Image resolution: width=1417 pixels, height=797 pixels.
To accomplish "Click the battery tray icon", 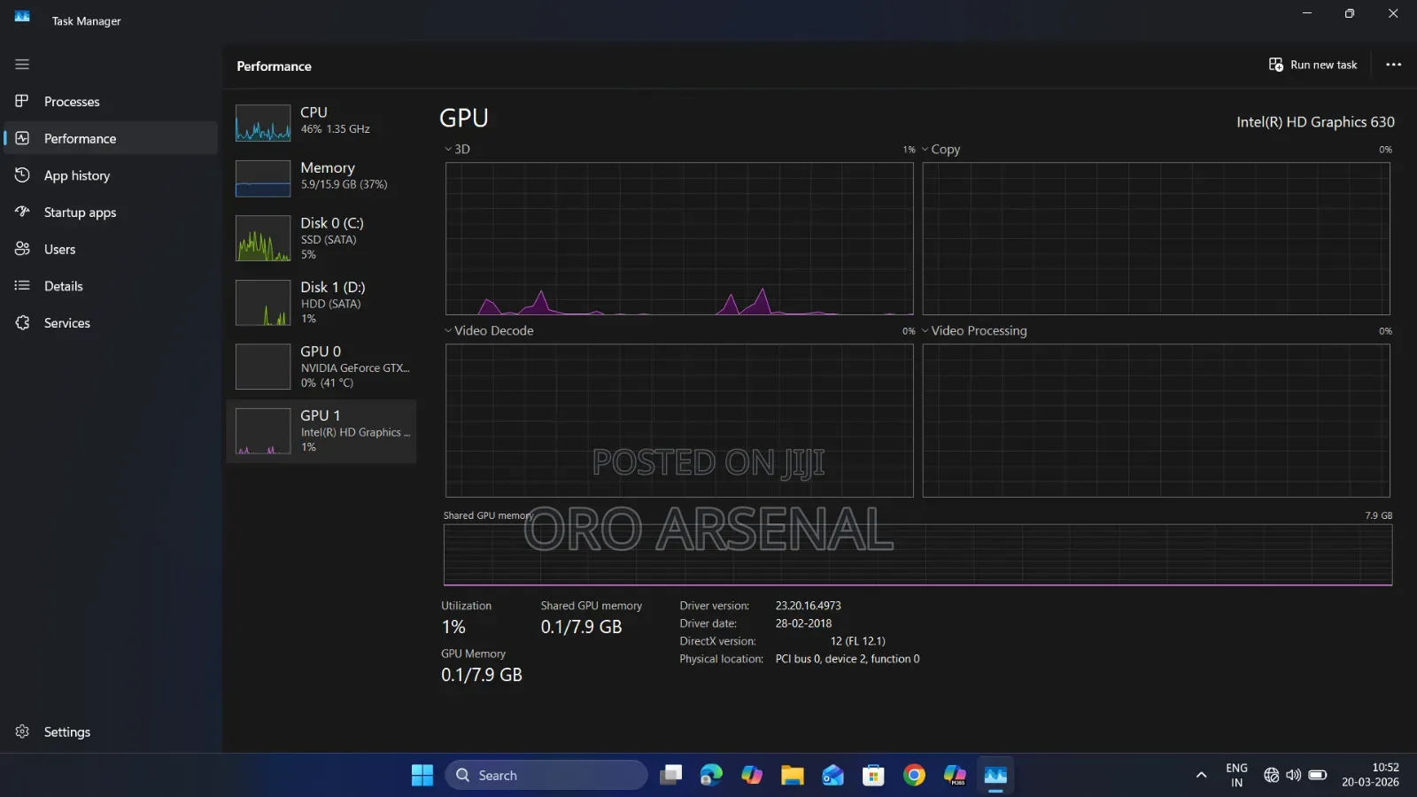I will pos(1317,776).
